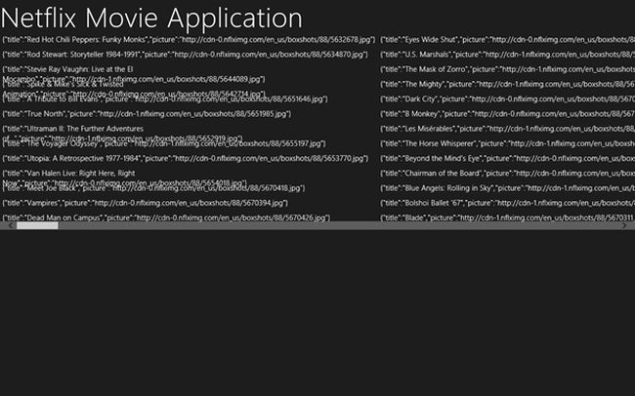Select The Mask of Zorro row
This screenshot has height=396, width=635.
pos(507,69)
